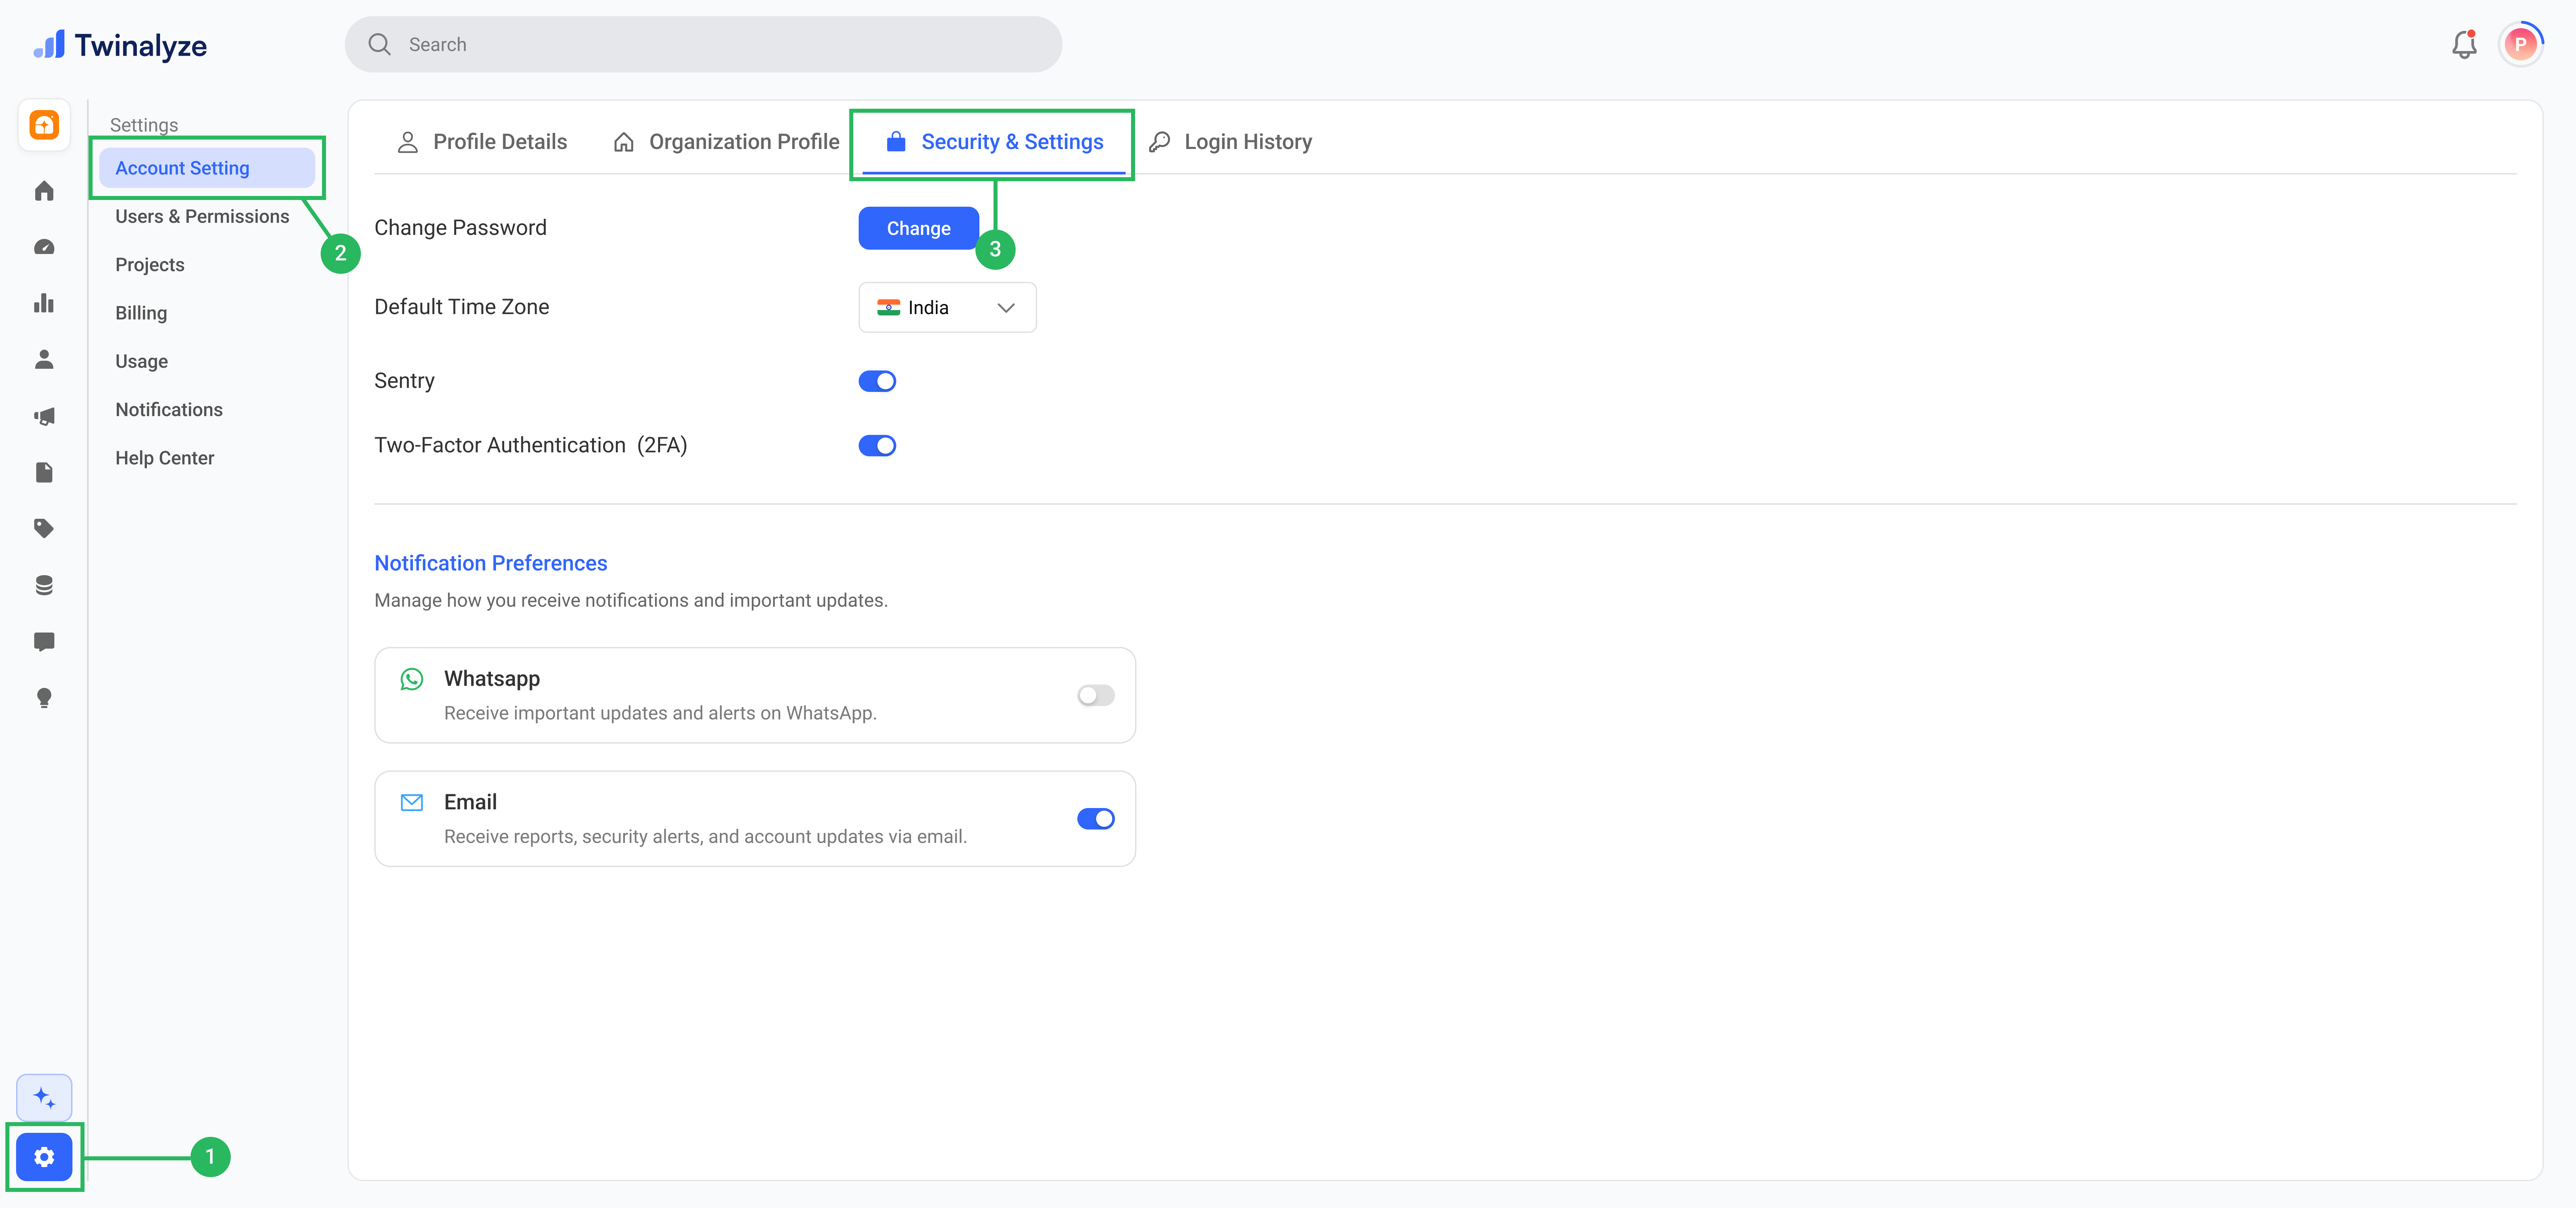Open the megaphone campaigns sidebar icon
This screenshot has width=2576, height=1208.
(x=44, y=416)
